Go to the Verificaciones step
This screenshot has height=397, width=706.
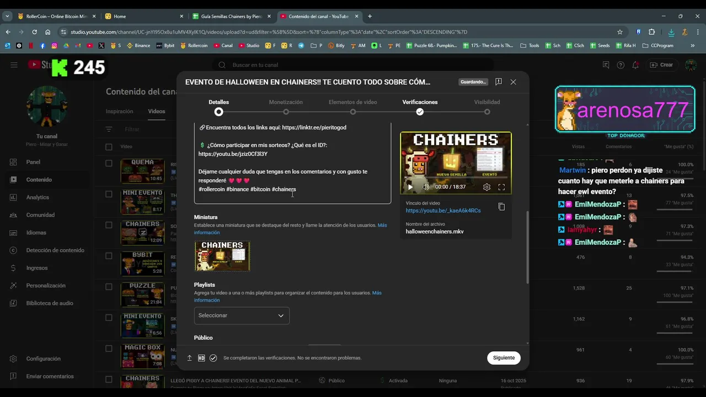[420, 106]
